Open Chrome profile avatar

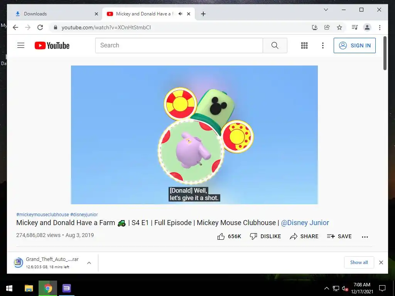tap(367, 27)
